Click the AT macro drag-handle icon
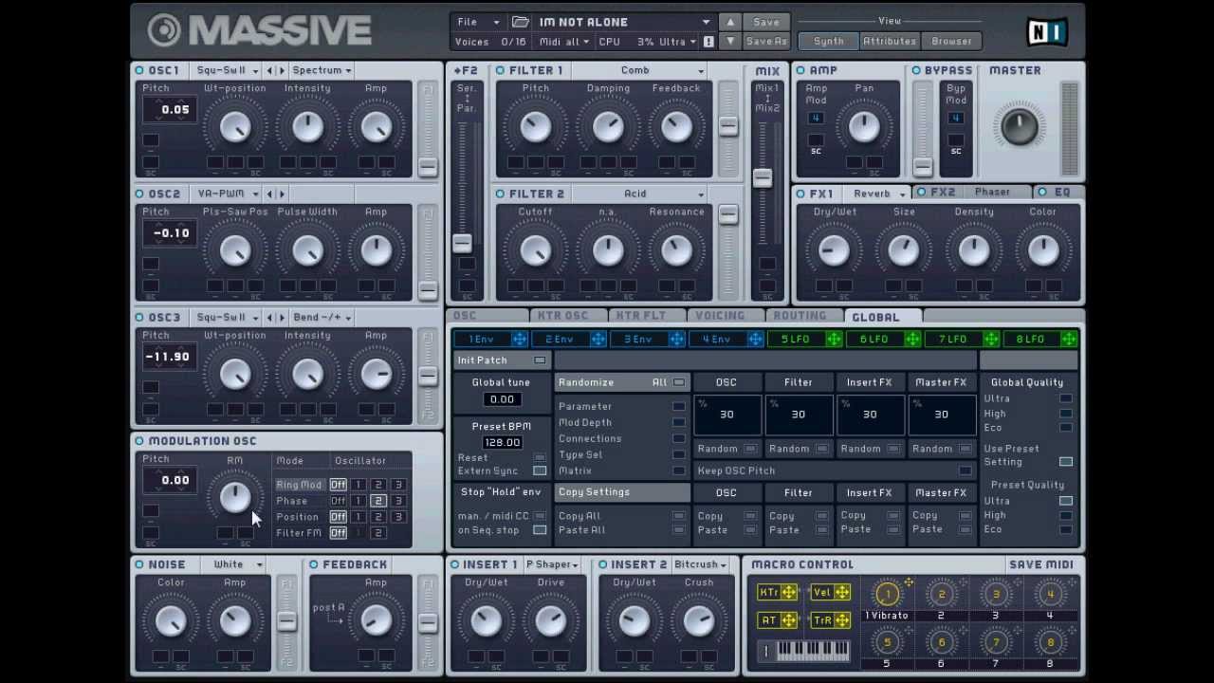This screenshot has width=1214, height=683. click(789, 620)
